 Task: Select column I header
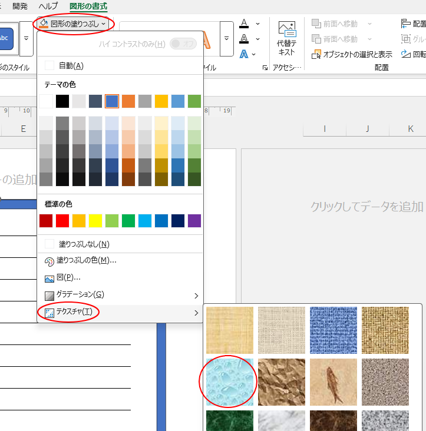[325, 128]
